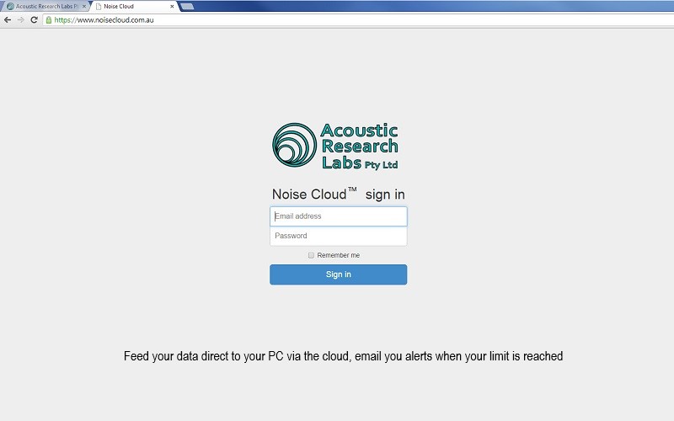Click the green HTTPS padlock icon
The width and height of the screenshot is (674, 421).
49,19
